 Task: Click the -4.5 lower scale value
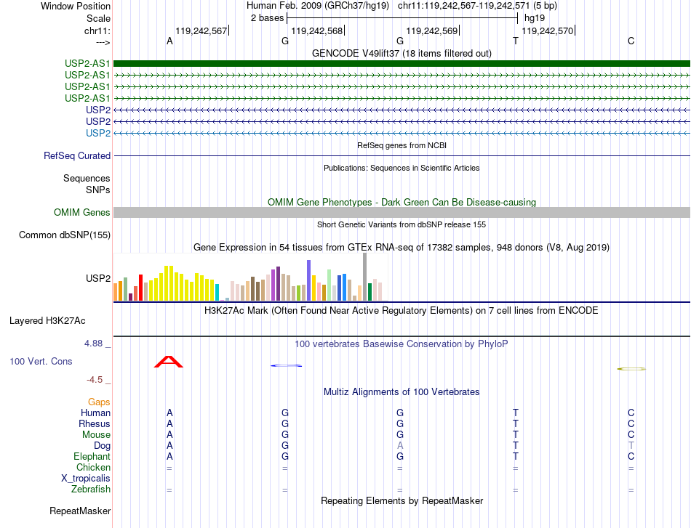(x=95, y=380)
